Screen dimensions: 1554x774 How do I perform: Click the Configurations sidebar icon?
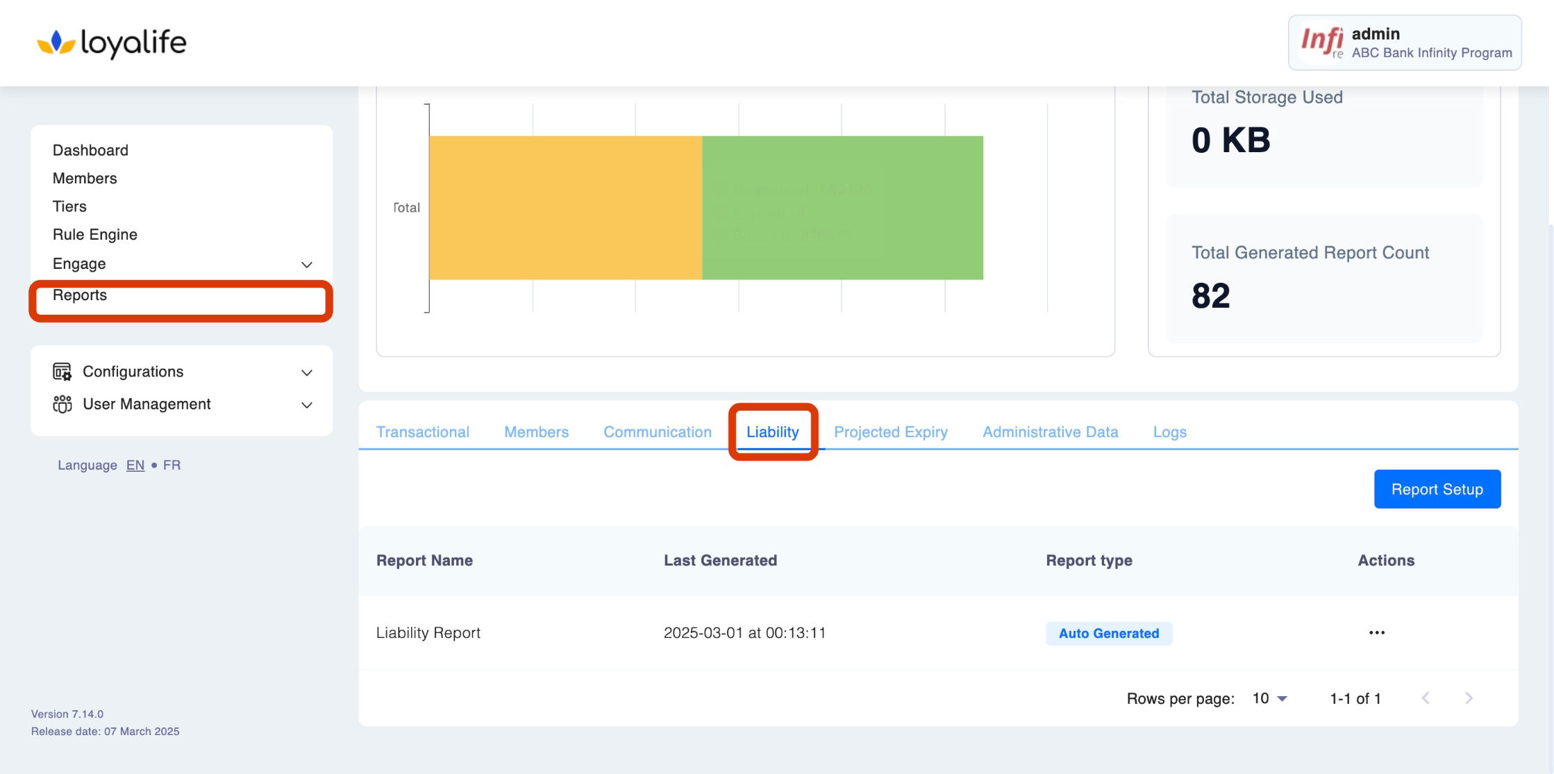(x=62, y=372)
